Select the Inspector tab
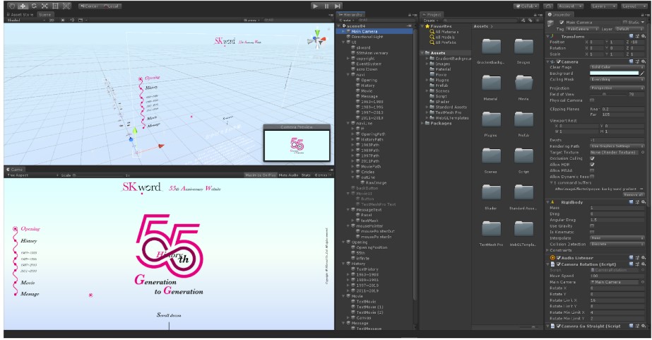Viewport: 652px width, 340px height. (x=559, y=15)
